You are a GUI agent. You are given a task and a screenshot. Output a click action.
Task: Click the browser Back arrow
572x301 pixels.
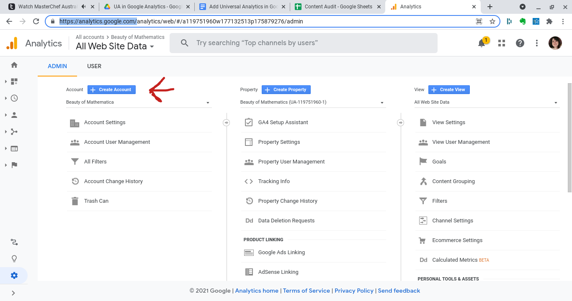pyautogui.click(x=9, y=21)
